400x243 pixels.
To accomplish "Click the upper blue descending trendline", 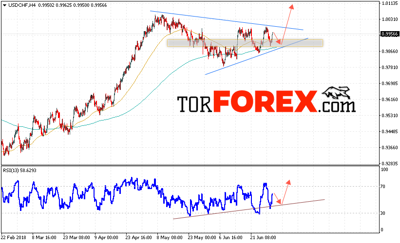I will 227,20.
